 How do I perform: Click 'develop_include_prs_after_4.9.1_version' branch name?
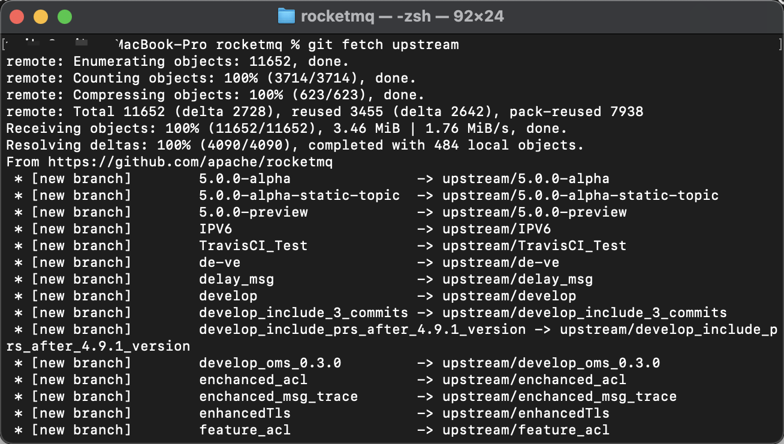[362, 330]
